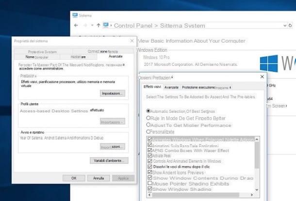
Task: Click the Applica button
Action: point(123,178)
